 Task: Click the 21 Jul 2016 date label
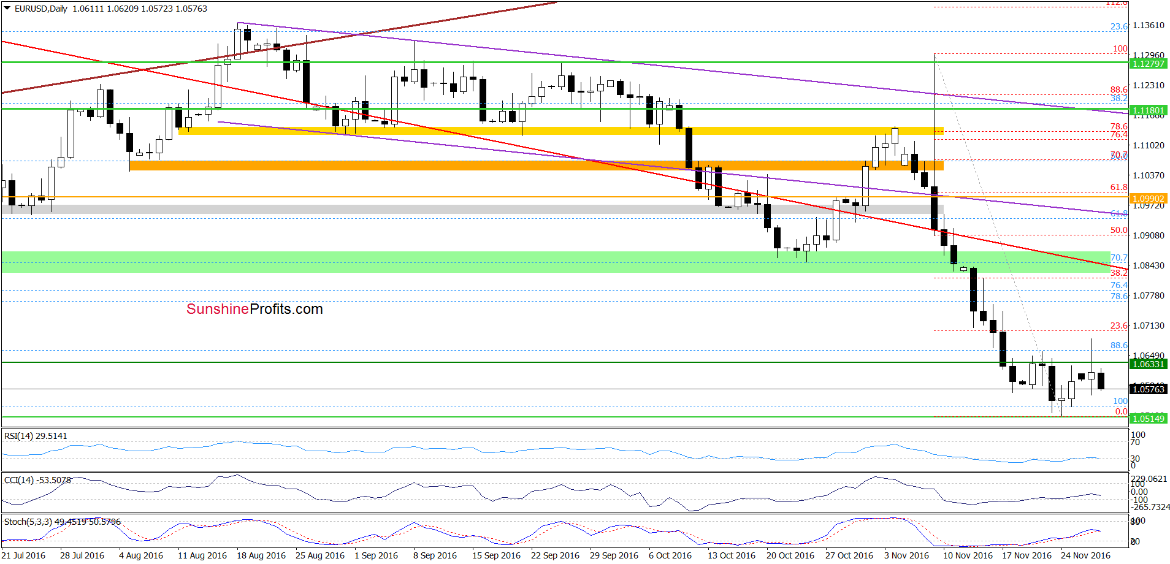click(24, 555)
